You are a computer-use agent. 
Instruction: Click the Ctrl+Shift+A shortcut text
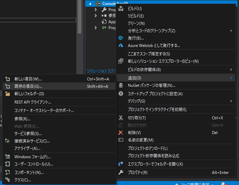click(x=98, y=79)
